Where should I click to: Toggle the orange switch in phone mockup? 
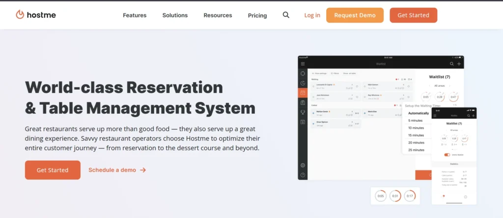447,155
